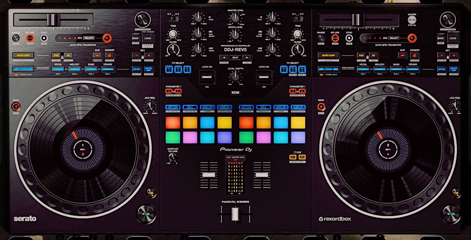Switch to Deck 4 using its button
Viewport: 471px width, 240px height.
coord(321,106)
